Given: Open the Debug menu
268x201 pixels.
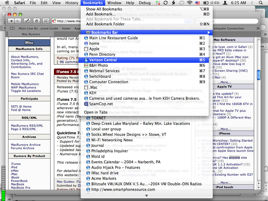Looking at the screenshot, I should tap(145, 3).
